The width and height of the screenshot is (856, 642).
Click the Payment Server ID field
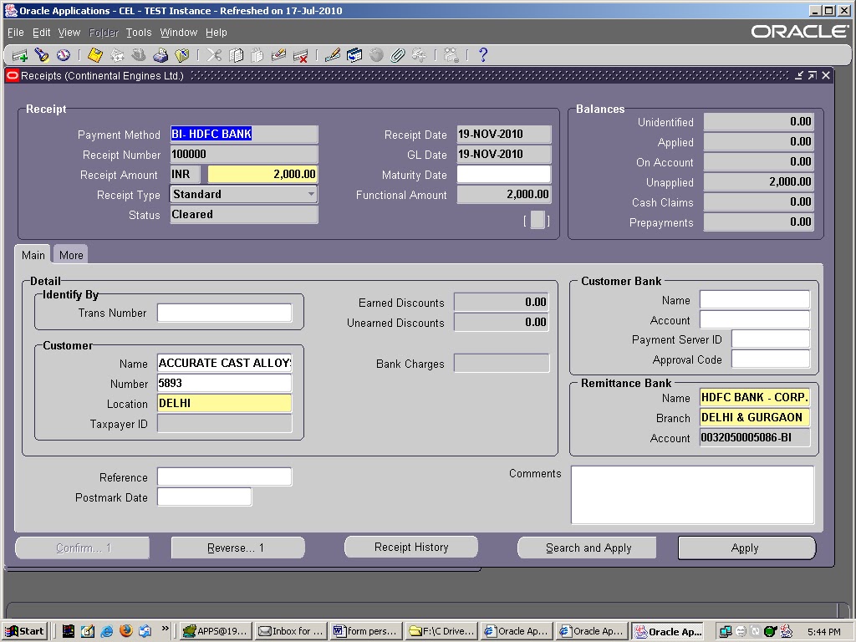click(771, 339)
